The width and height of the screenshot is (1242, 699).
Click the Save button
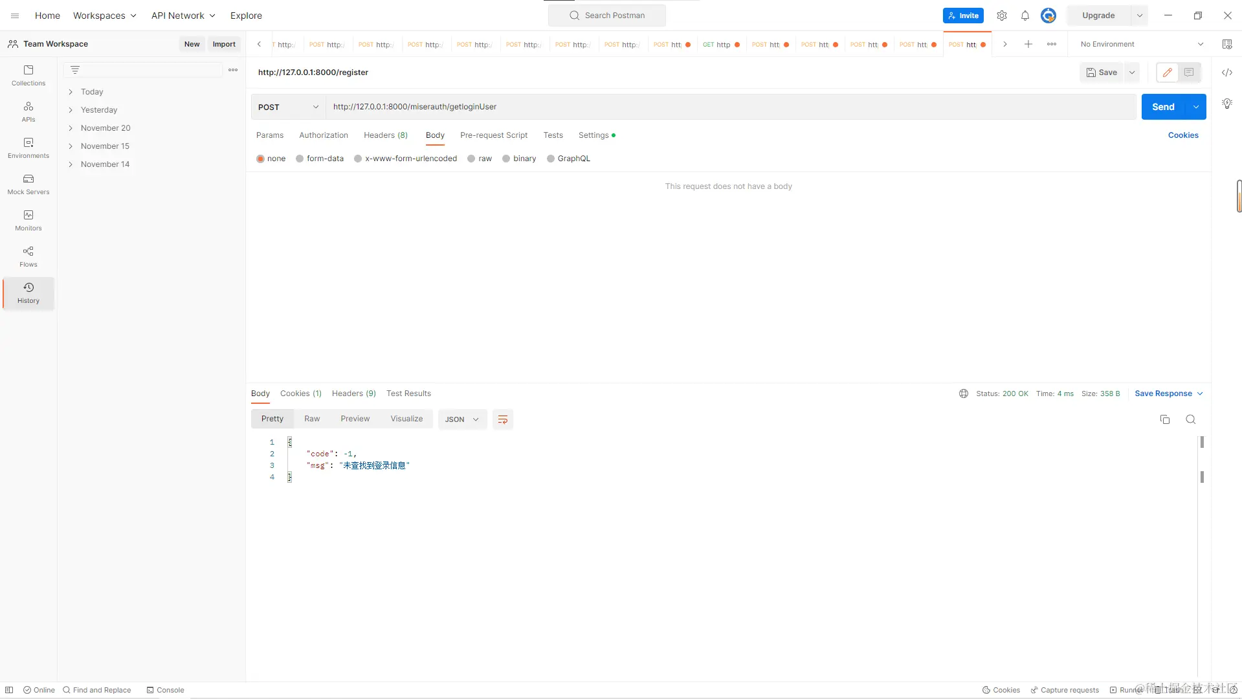click(x=1102, y=72)
